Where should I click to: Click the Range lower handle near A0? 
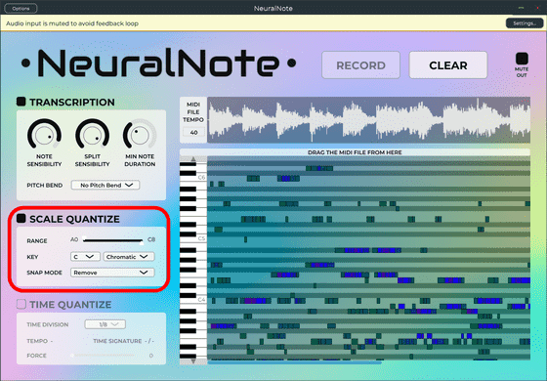[84, 238]
